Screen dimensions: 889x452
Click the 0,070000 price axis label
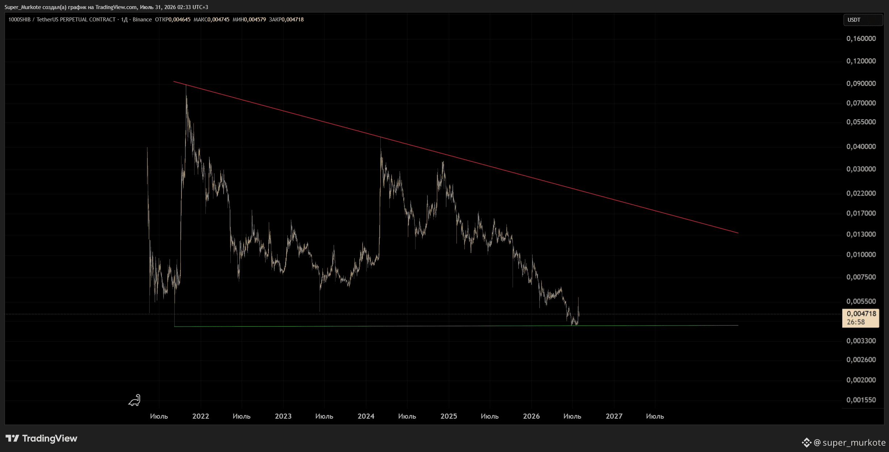pyautogui.click(x=861, y=103)
